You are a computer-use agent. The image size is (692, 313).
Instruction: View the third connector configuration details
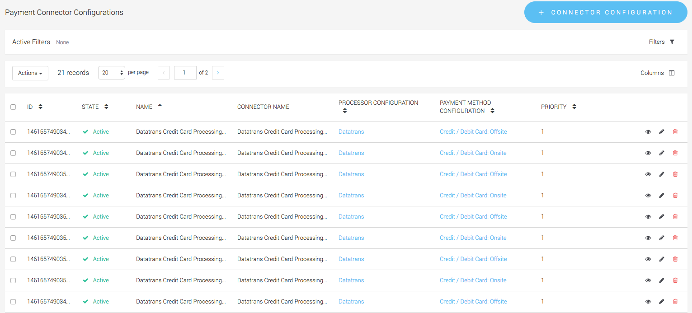pos(648,174)
